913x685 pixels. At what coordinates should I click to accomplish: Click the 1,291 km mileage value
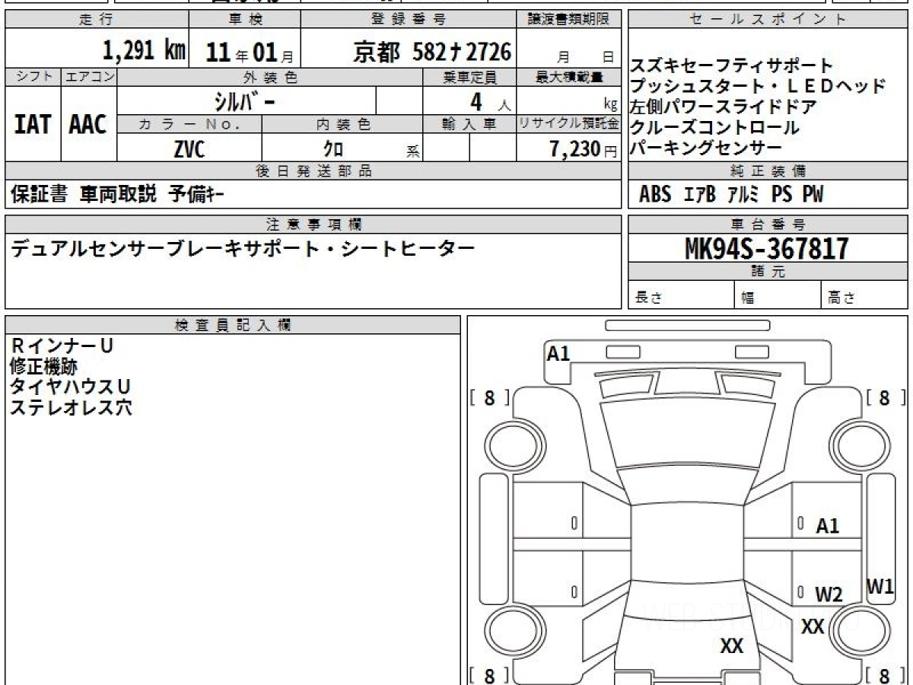[144, 51]
